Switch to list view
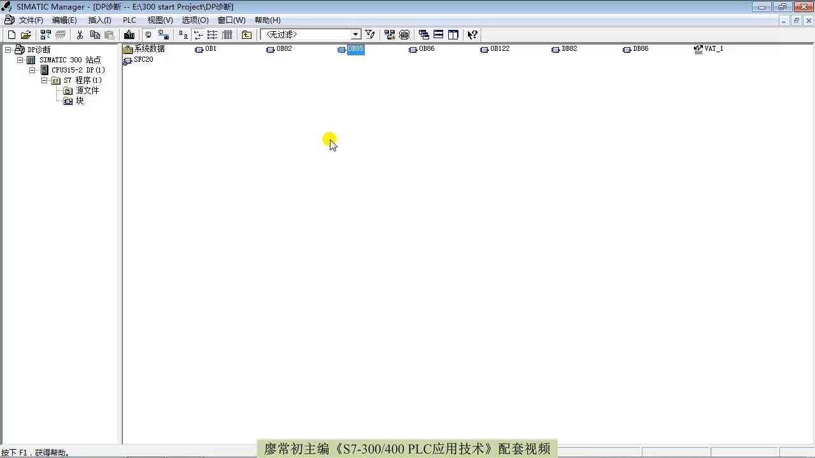The image size is (815, 458). click(212, 35)
